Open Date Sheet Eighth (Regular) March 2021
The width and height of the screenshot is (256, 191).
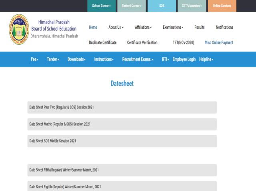tap(122, 186)
